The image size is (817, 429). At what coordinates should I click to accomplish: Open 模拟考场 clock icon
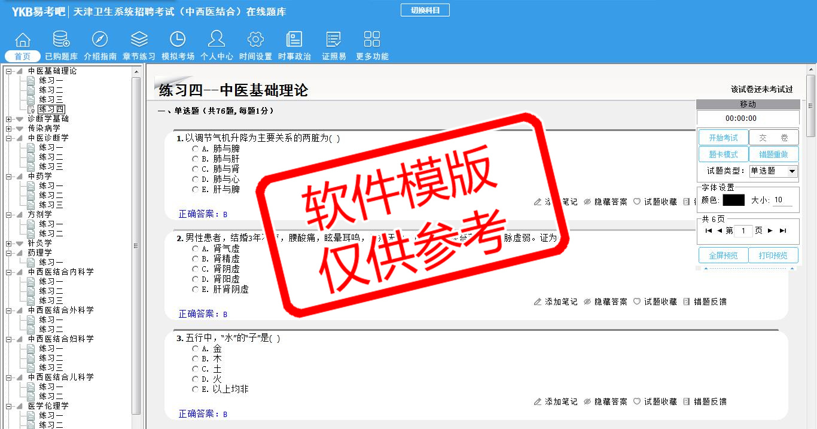pos(178,40)
